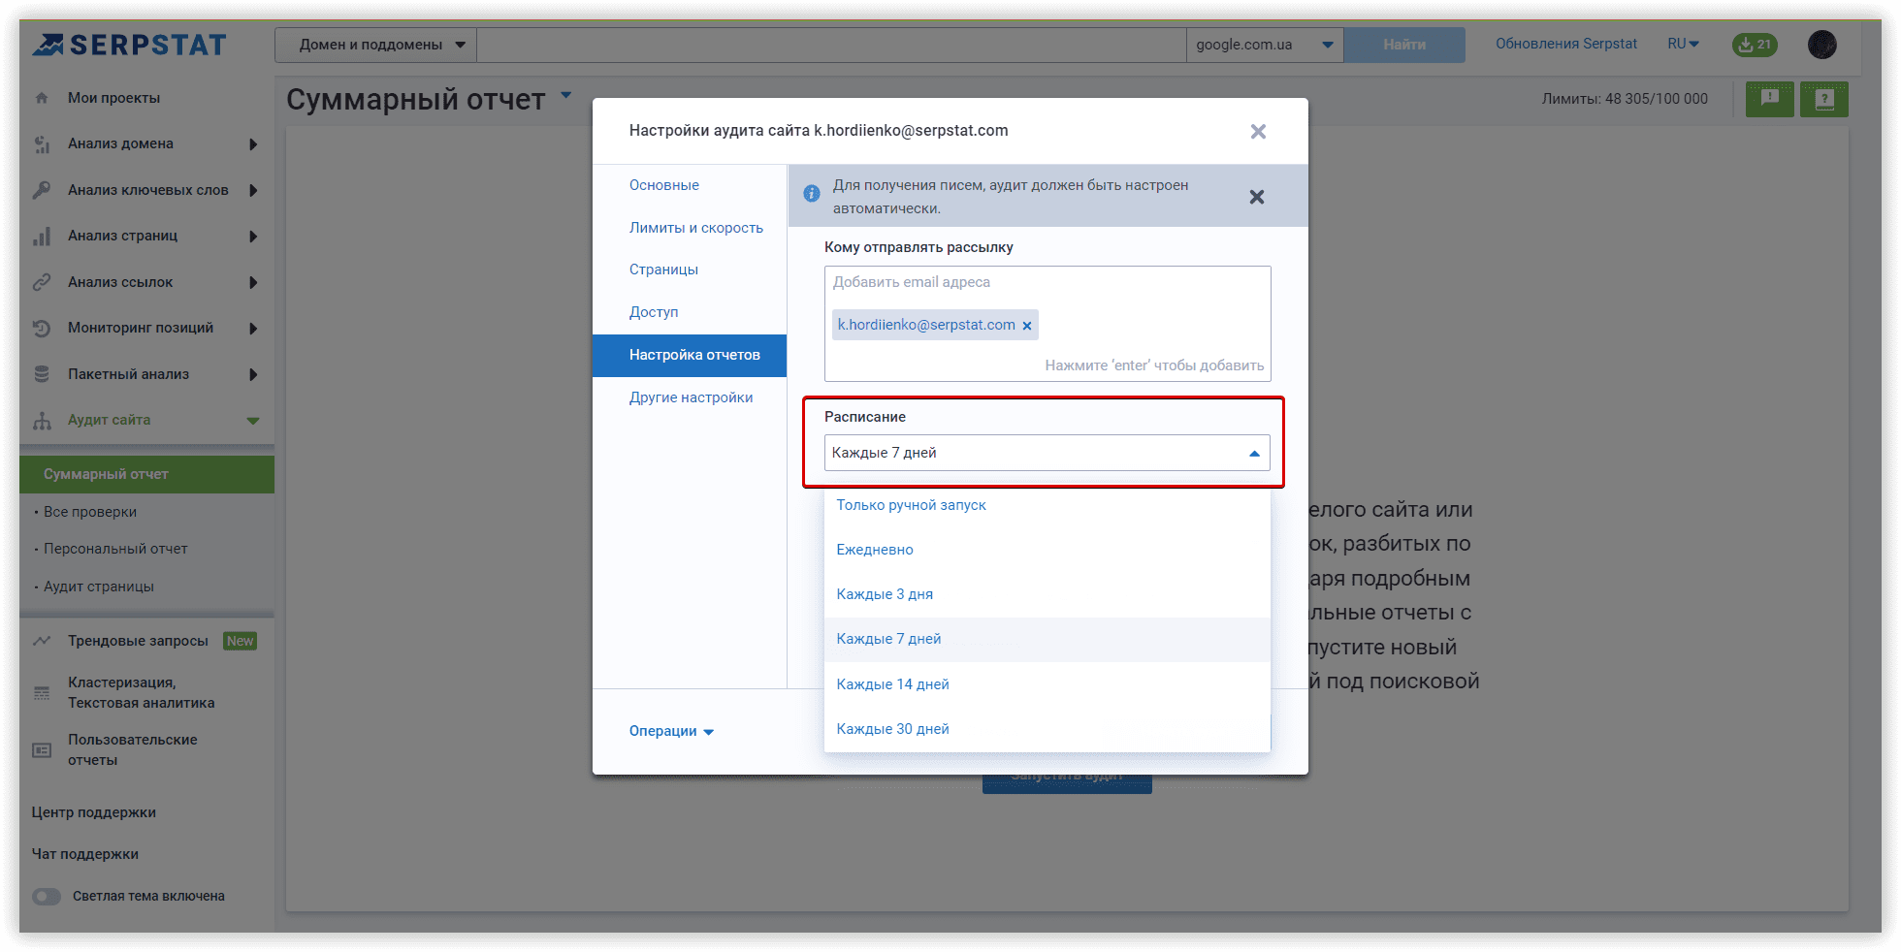Screen dimensions: 1901x952
Task: Expand the Суммарный отчет title dropdown
Action: click(566, 95)
